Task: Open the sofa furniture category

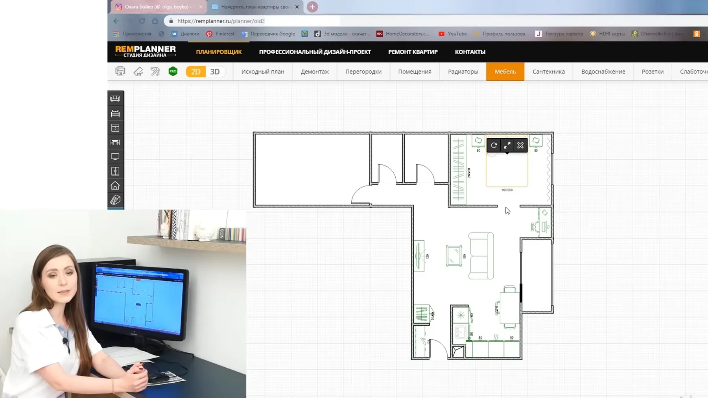Action: (x=115, y=98)
